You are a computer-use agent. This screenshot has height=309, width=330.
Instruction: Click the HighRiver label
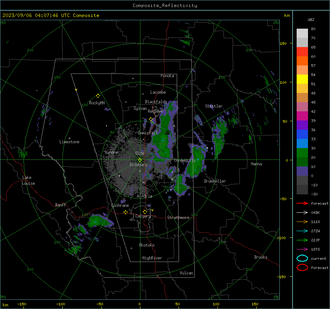pyautogui.click(x=152, y=258)
